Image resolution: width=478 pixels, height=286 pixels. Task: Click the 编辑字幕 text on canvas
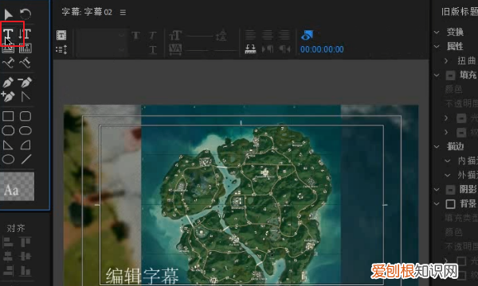point(143,276)
